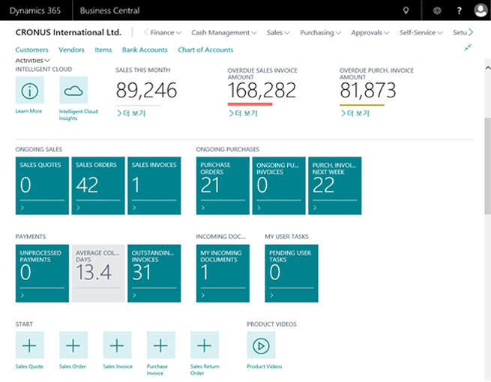Click the 168,282 overdue sales amount
Viewport: 491px width, 382px height.
pyautogui.click(x=262, y=91)
